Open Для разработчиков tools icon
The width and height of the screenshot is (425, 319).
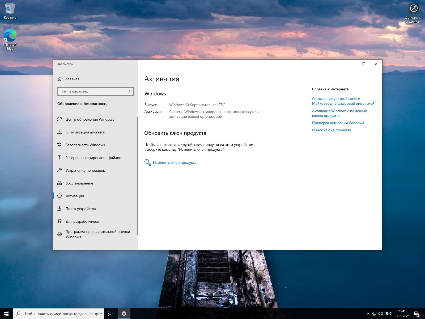click(59, 221)
